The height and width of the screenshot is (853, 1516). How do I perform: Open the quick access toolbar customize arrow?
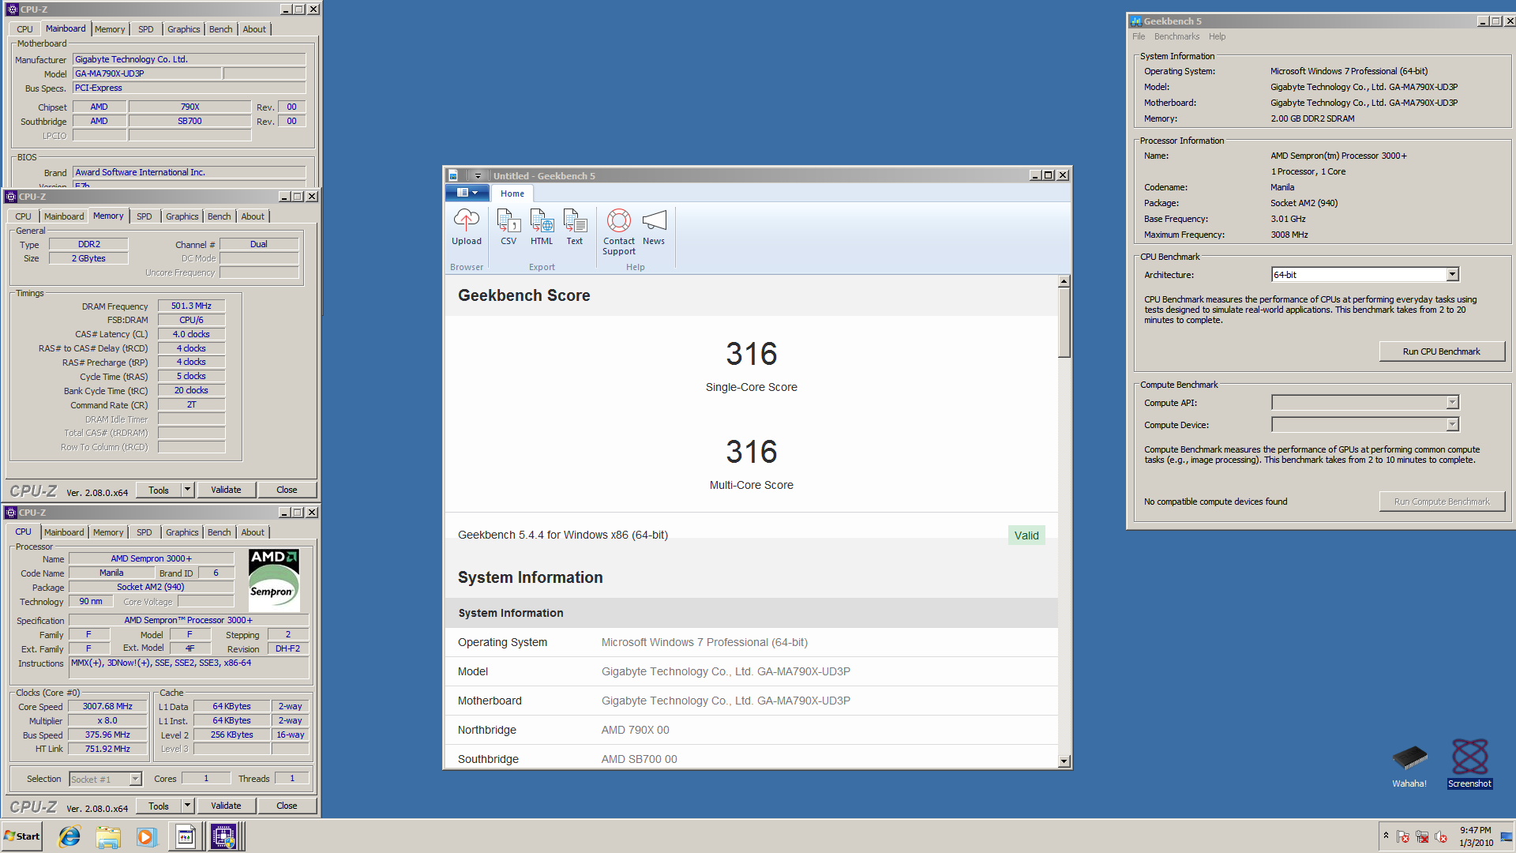click(x=478, y=175)
